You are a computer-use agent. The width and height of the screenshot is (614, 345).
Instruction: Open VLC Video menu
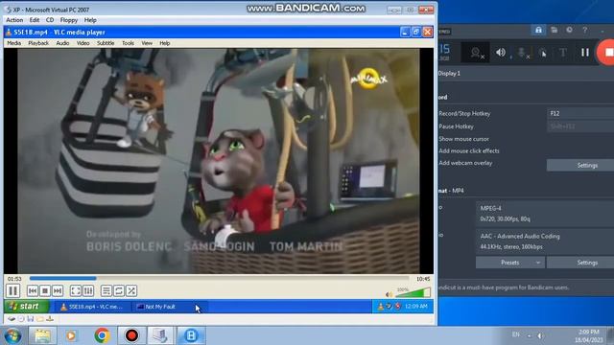pos(83,43)
